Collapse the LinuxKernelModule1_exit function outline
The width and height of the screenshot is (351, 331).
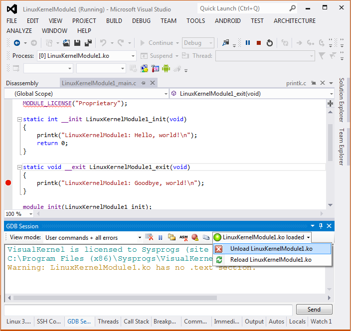tap(19, 167)
